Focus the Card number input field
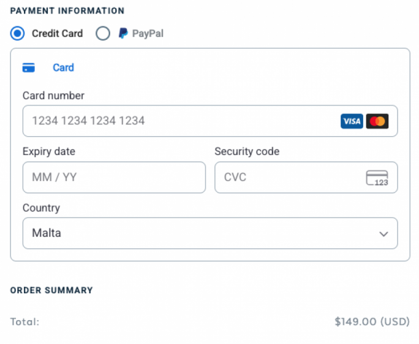Screen dimensions: 419x344 coord(178,121)
